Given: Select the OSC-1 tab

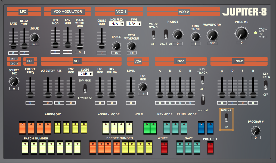Looking at the screenshot, I should point(14,59).
